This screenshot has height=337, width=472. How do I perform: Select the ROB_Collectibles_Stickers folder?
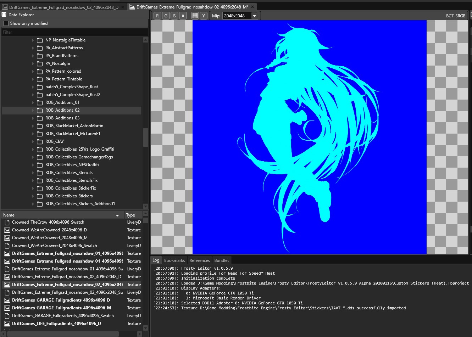pos(69,196)
